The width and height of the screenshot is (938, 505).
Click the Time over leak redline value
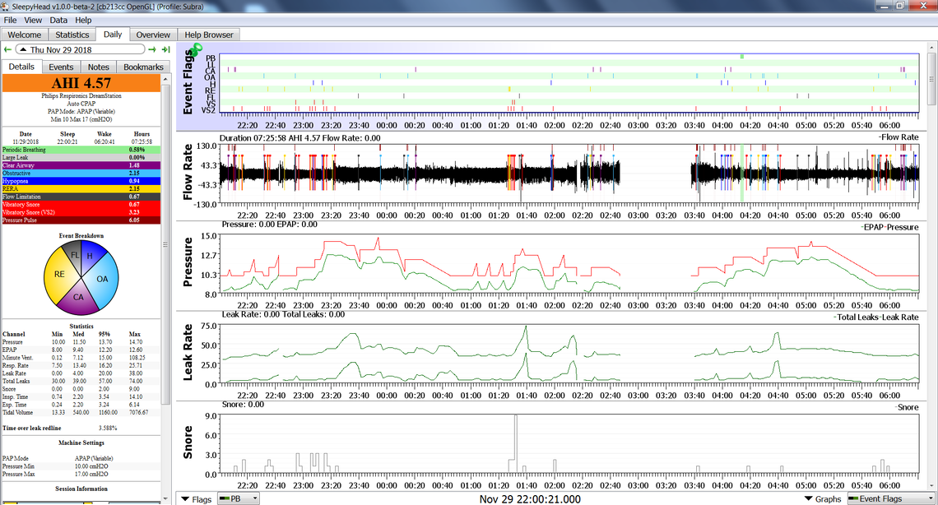108,428
